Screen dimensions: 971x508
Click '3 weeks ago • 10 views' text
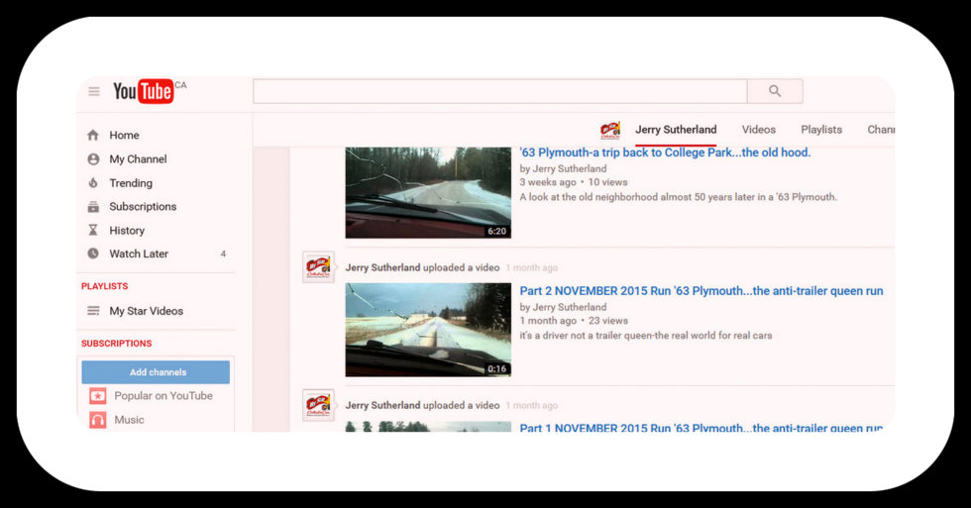point(574,182)
